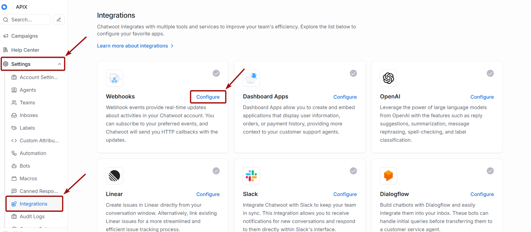The image size is (531, 232).
Task: Click the Labels tag icon
Action: point(14,128)
